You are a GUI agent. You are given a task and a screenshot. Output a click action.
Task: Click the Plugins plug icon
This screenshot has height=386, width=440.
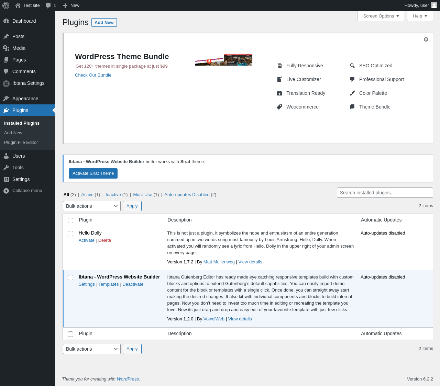pos(6,110)
